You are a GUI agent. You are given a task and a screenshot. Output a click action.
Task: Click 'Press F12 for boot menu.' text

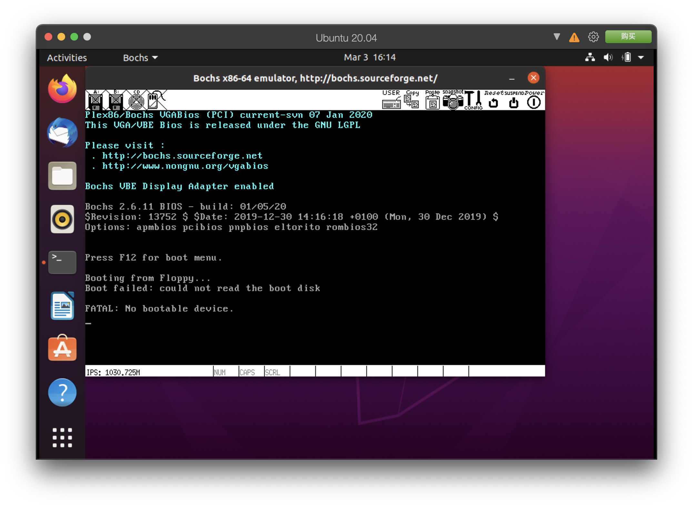tap(153, 258)
